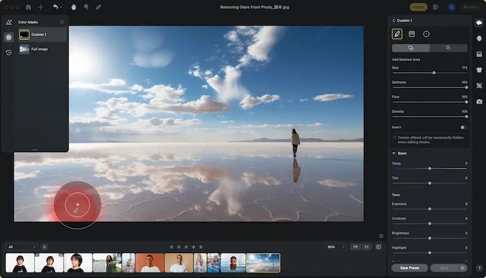Select the healing bandage tool
Screen dimensions: 486x278
[99, 7]
